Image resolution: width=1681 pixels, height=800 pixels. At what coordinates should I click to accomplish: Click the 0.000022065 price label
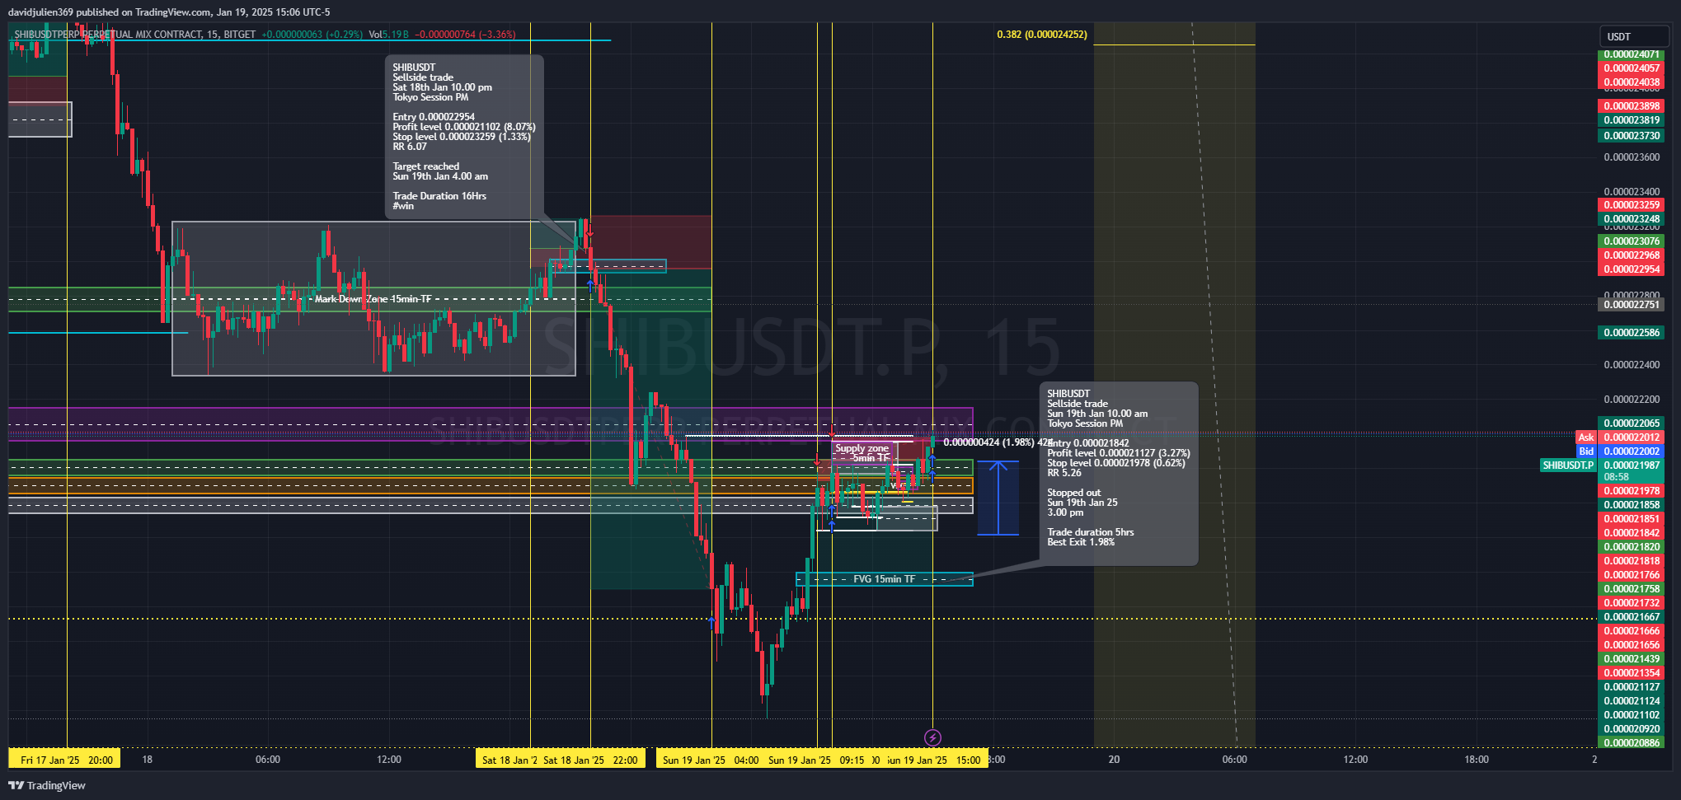(1632, 423)
